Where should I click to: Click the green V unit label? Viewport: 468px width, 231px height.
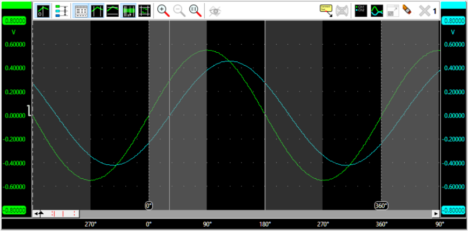coord(14,32)
